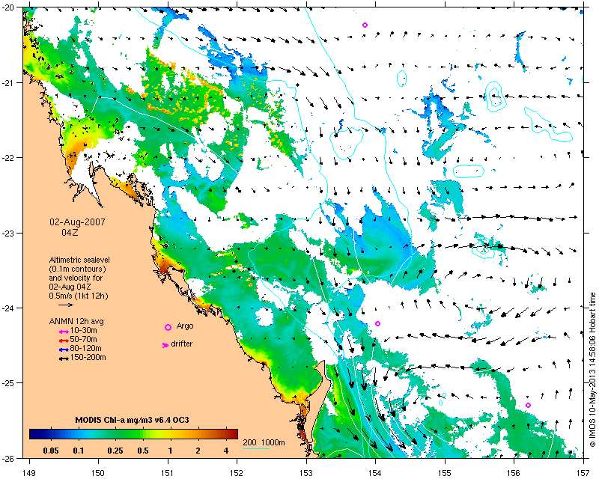Click the '02-Aug 04Z' caption line
Screen dimensions: 599x479
click(x=70, y=287)
